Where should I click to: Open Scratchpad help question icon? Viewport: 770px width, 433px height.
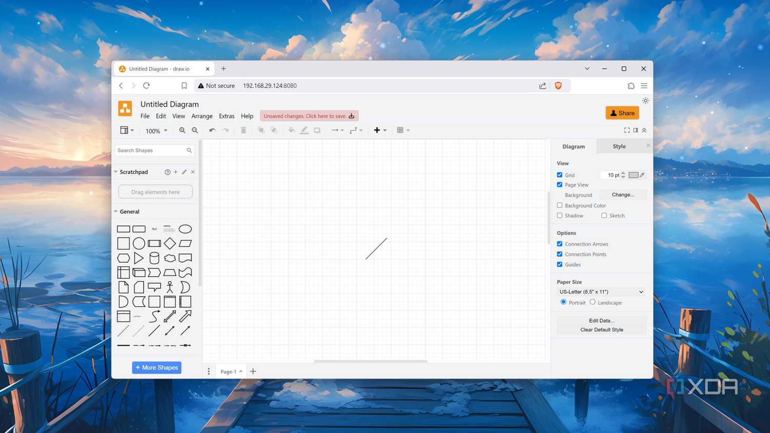click(167, 172)
